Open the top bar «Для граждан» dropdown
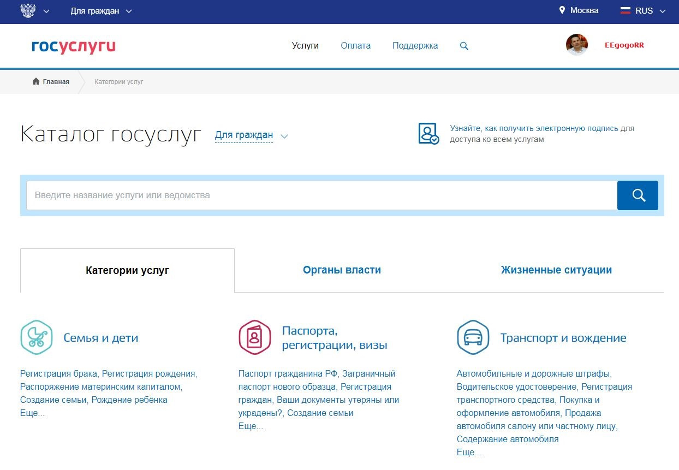Image resolution: width=679 pixels, height=470 pixels. (x=101, y=11)
